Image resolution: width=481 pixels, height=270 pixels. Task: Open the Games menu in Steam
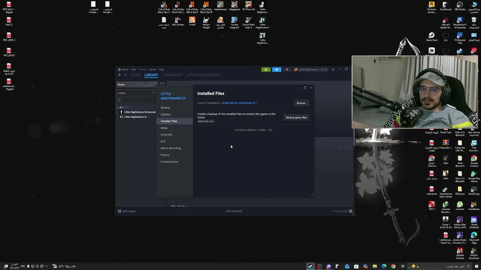tap(152, 69)
